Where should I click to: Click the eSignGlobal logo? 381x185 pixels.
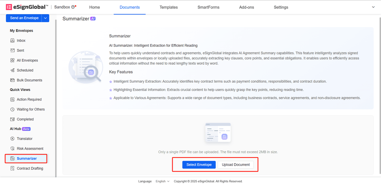(x=27, y=7)
